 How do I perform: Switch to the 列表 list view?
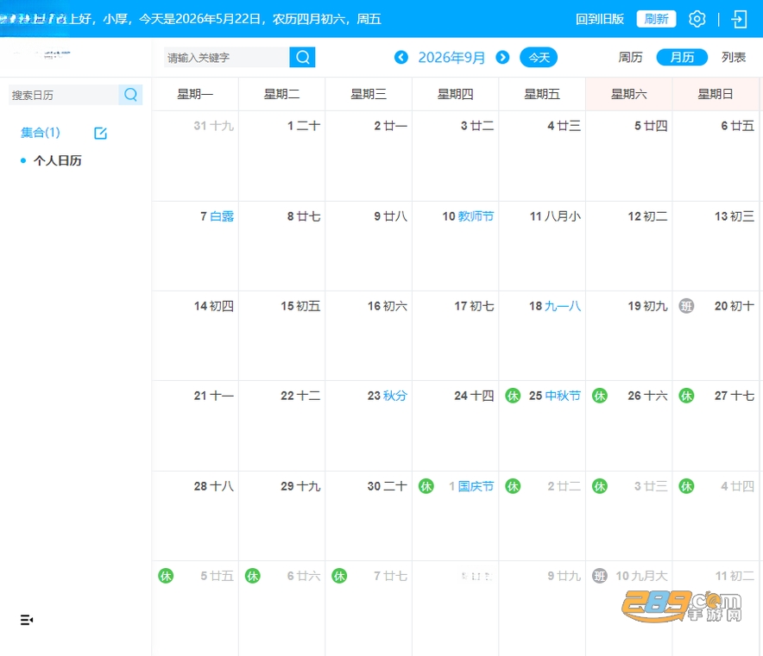point(734,58)
